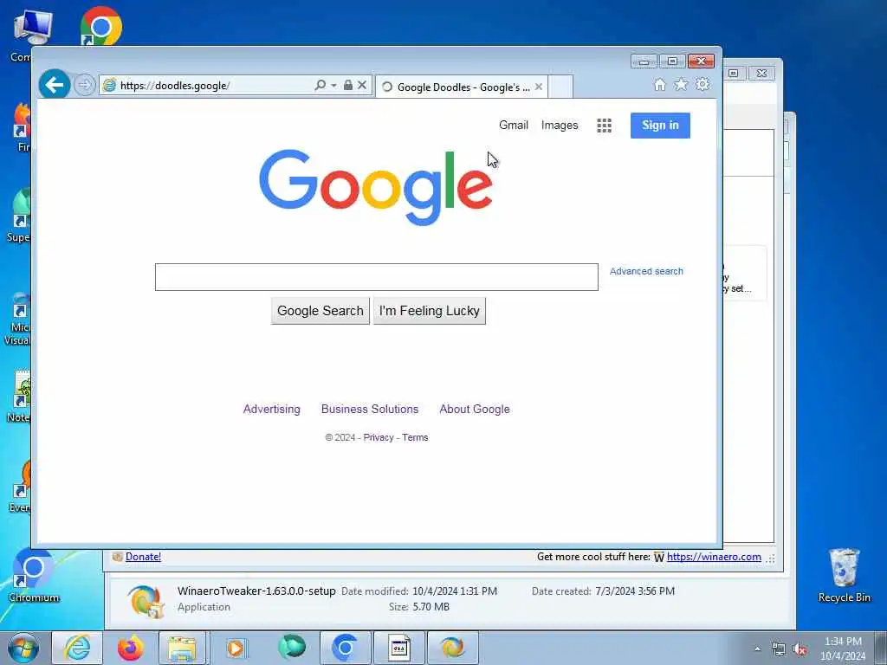Select the Recycle Bin desktop icon

tap(844, 575)
